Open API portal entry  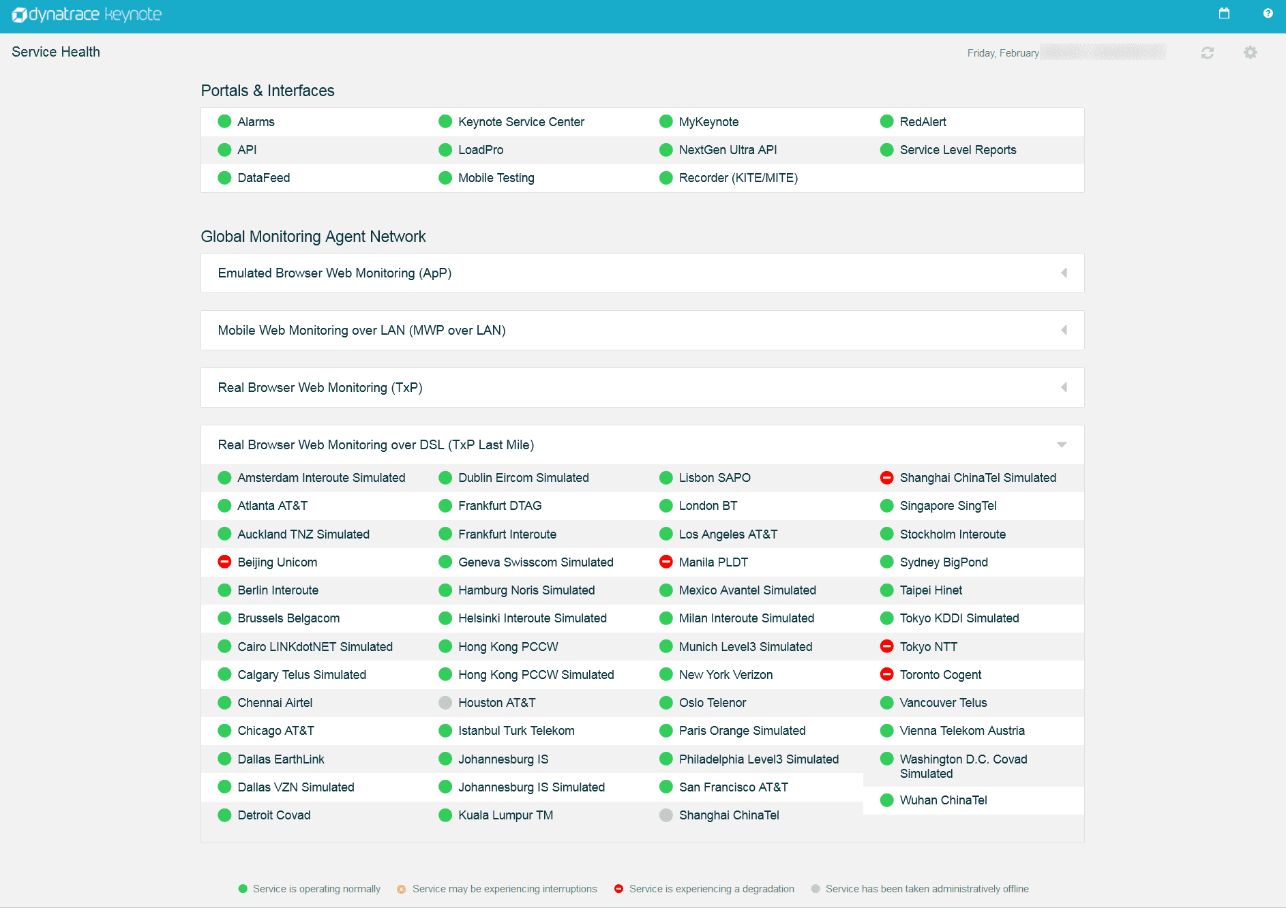(247, 149)
